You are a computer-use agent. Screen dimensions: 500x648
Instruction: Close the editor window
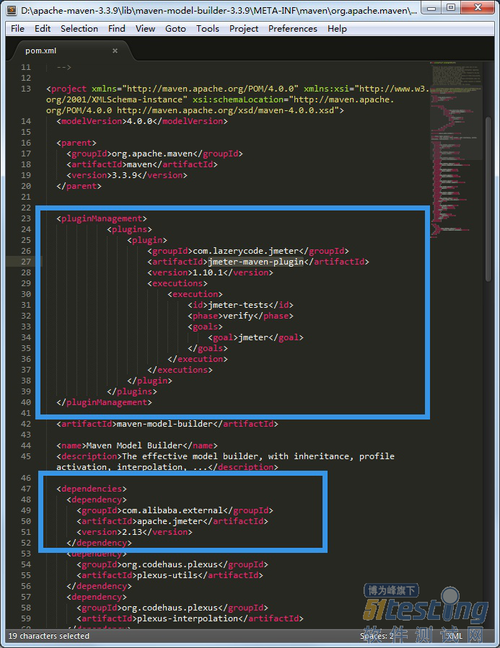point(478,8)
